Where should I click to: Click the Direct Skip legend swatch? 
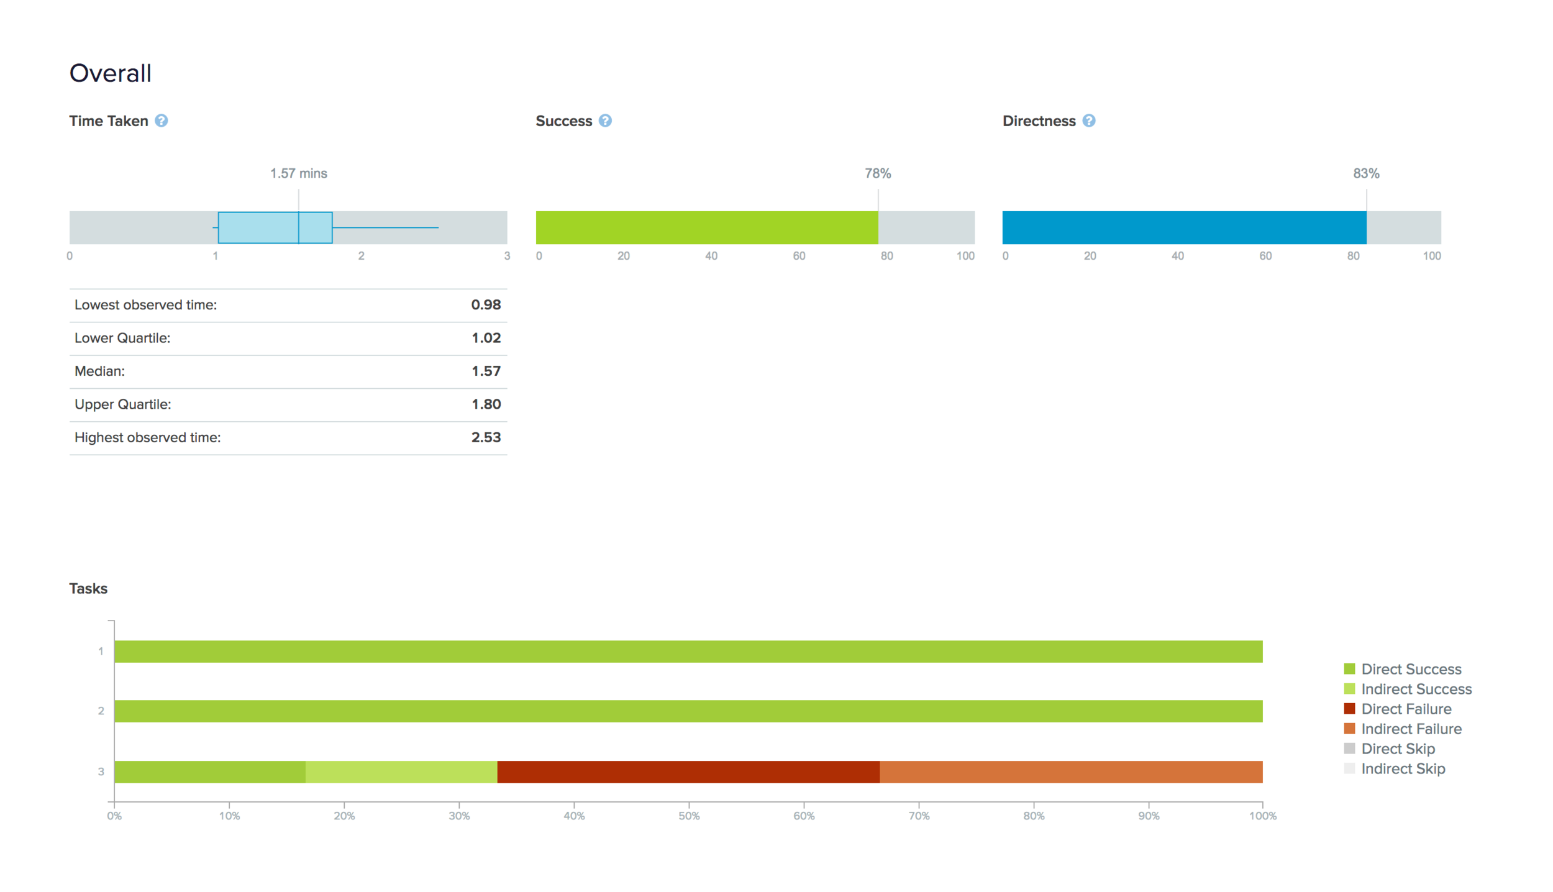pyautogui.click(x=1349, y=749)
